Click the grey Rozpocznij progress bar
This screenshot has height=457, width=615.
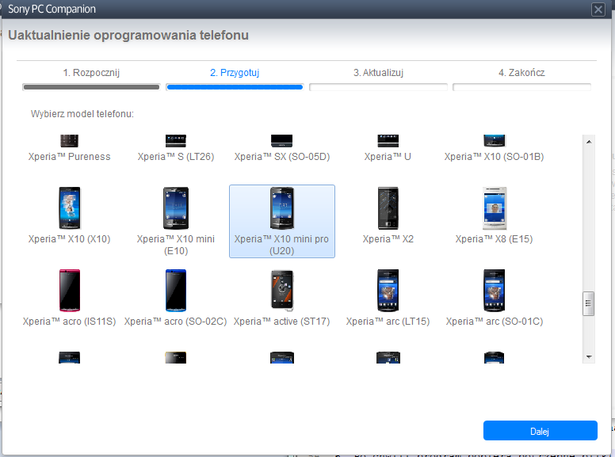[x=91, y=87]
